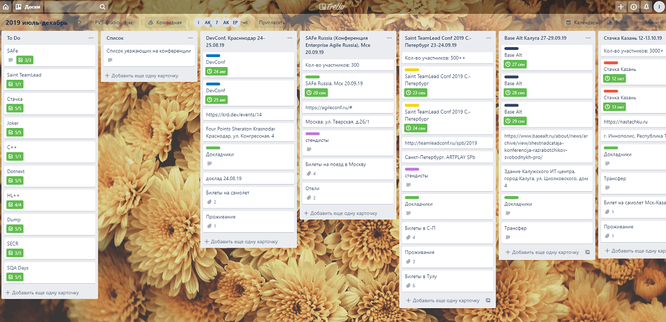Click purple label on стендисты card in SAFe Russia
This screenshot has width=666, height=322.
click(x=312, y=134)
